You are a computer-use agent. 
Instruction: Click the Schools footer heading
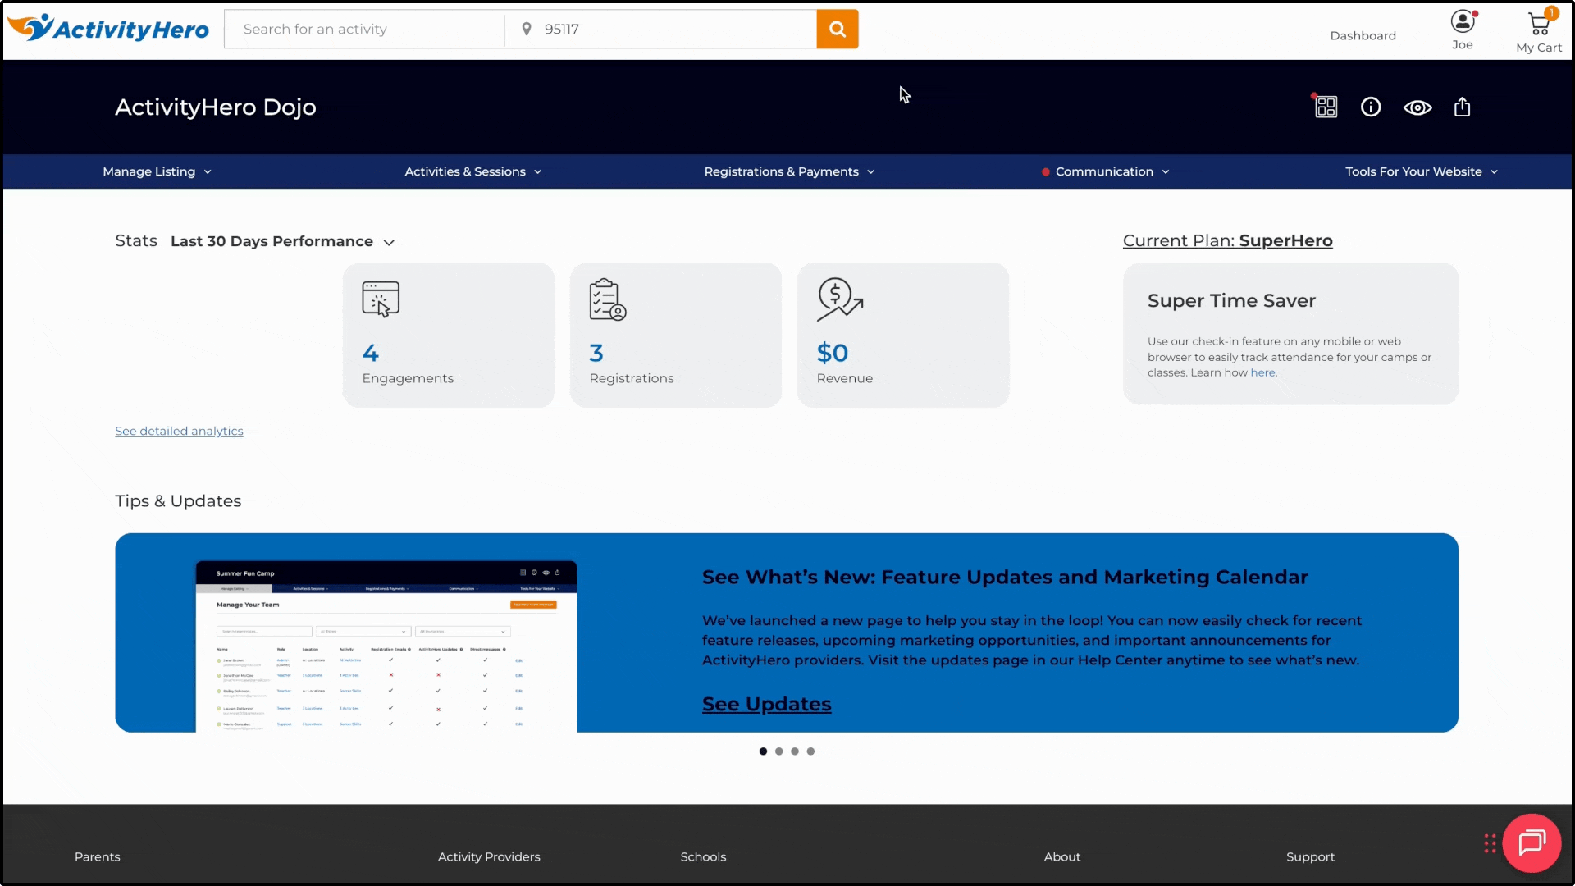703,856
